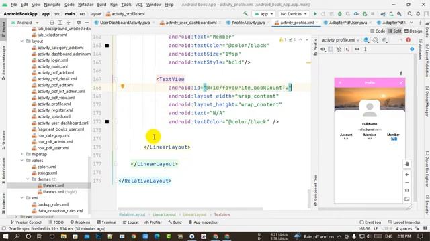Viewport: 430px width, 241px height.
Task: Open the Layout Inspector tool window
Action: tap(404, 222)
